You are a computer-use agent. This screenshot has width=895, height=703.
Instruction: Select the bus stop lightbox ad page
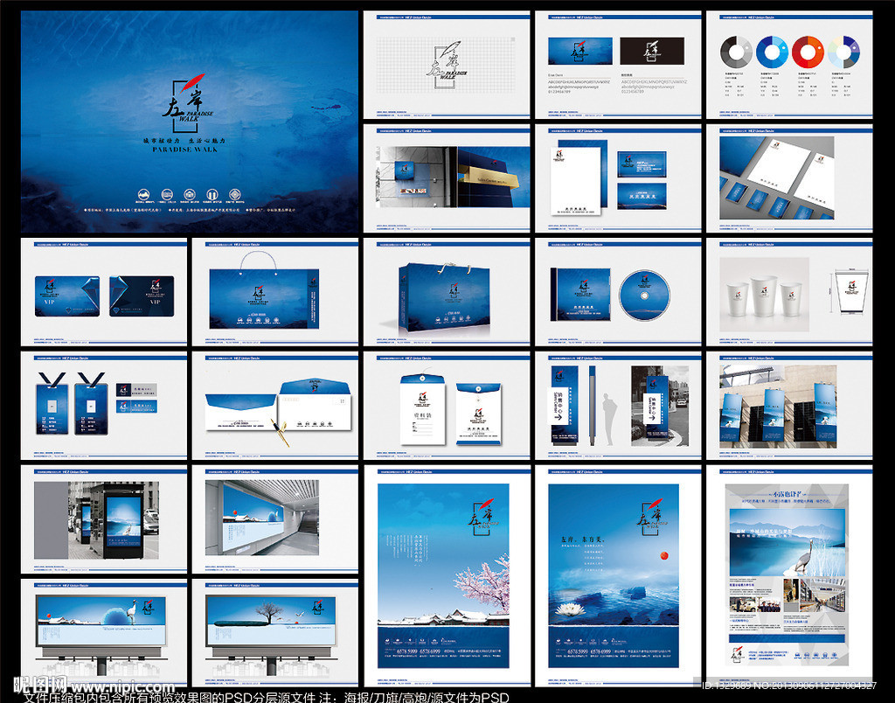104,519
